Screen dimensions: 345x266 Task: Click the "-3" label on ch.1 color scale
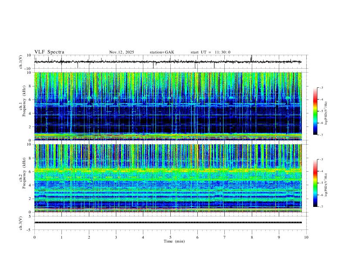[321, 87]
